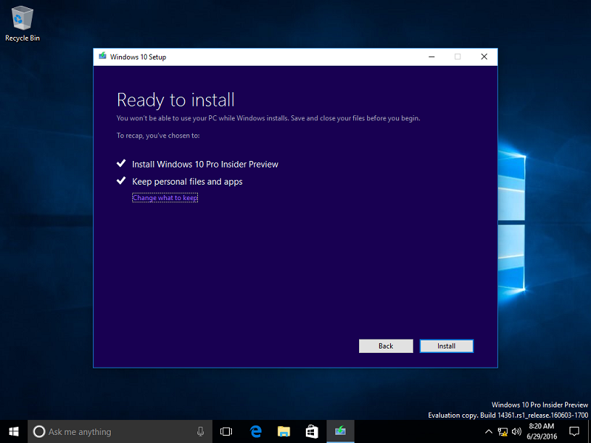The height and width of the screenshot is (443, 591).
Task: Open Task View from the taskbar
Action: (x=227, y=431)
